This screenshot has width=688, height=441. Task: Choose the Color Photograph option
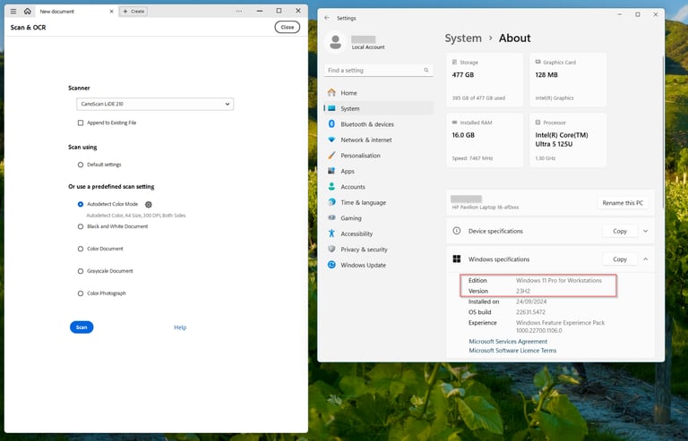81,293
